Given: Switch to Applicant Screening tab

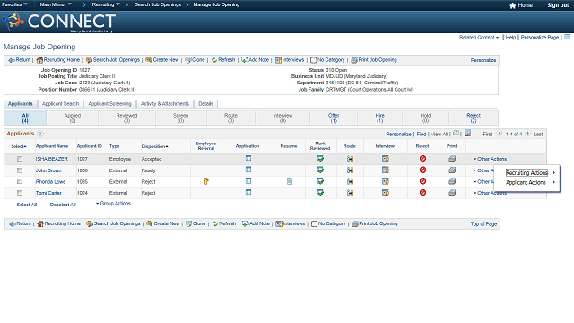Looking at the screenshot, I should (109, 104).
